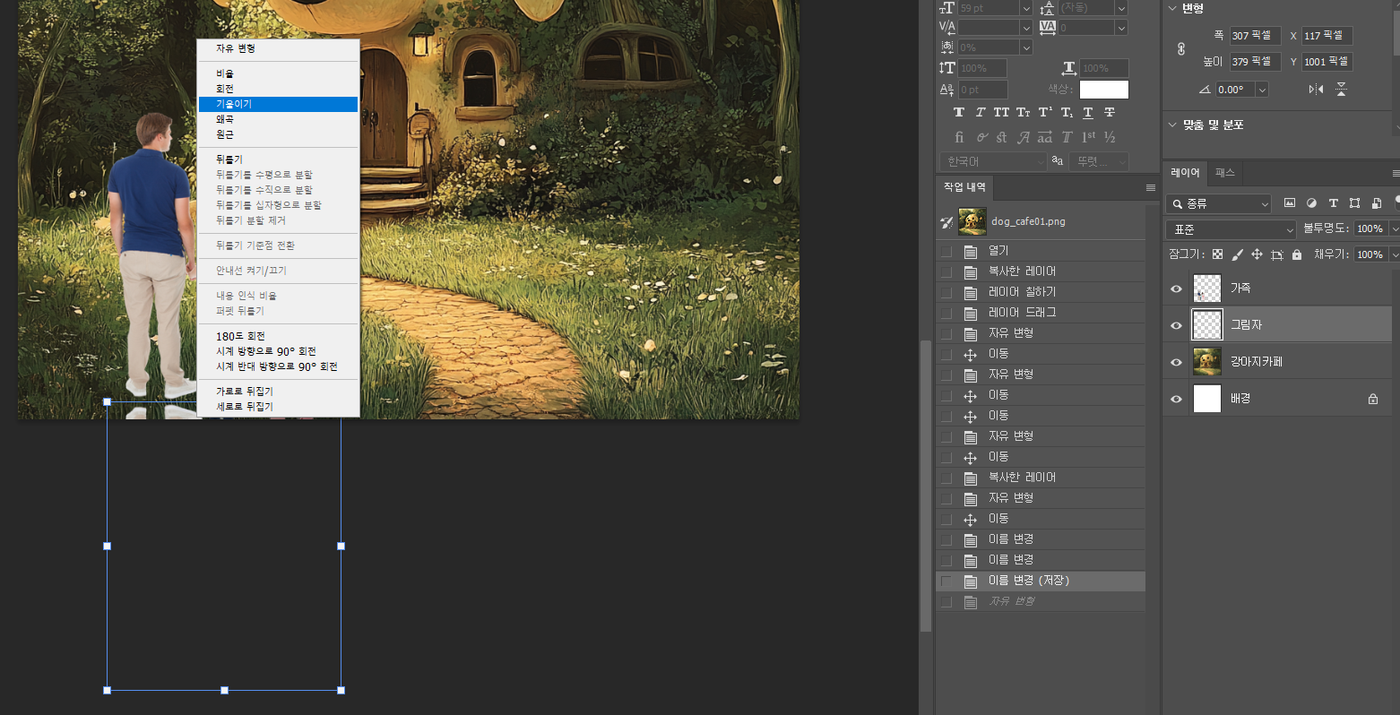Choose 세로로 뒤집기 menu item
The width and height of the screenshot is (1400, 715).
click(x=245, y=407)
